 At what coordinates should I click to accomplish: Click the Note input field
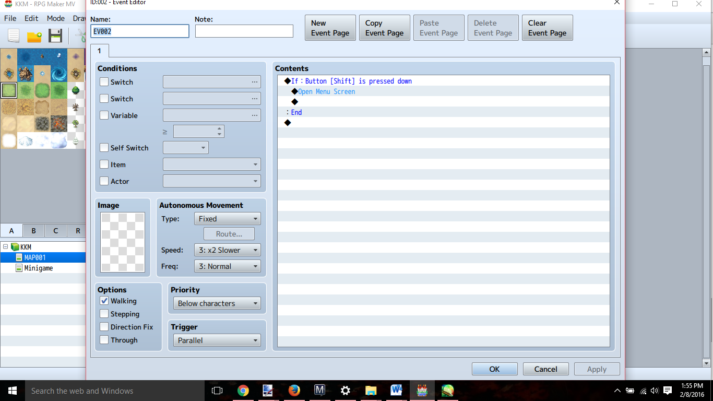[244, 31]
